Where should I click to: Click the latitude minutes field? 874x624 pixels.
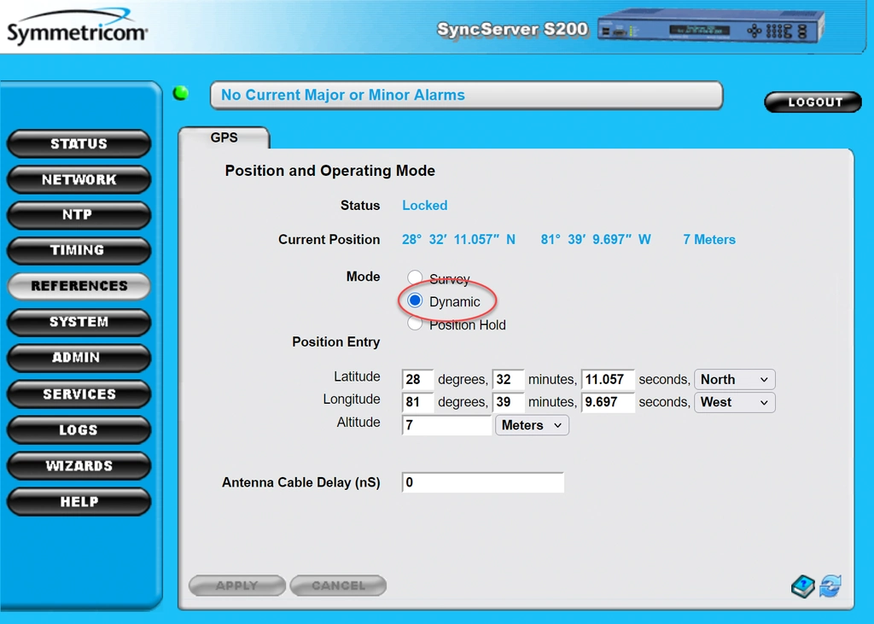pyautogui.click(x=509, y=379)
